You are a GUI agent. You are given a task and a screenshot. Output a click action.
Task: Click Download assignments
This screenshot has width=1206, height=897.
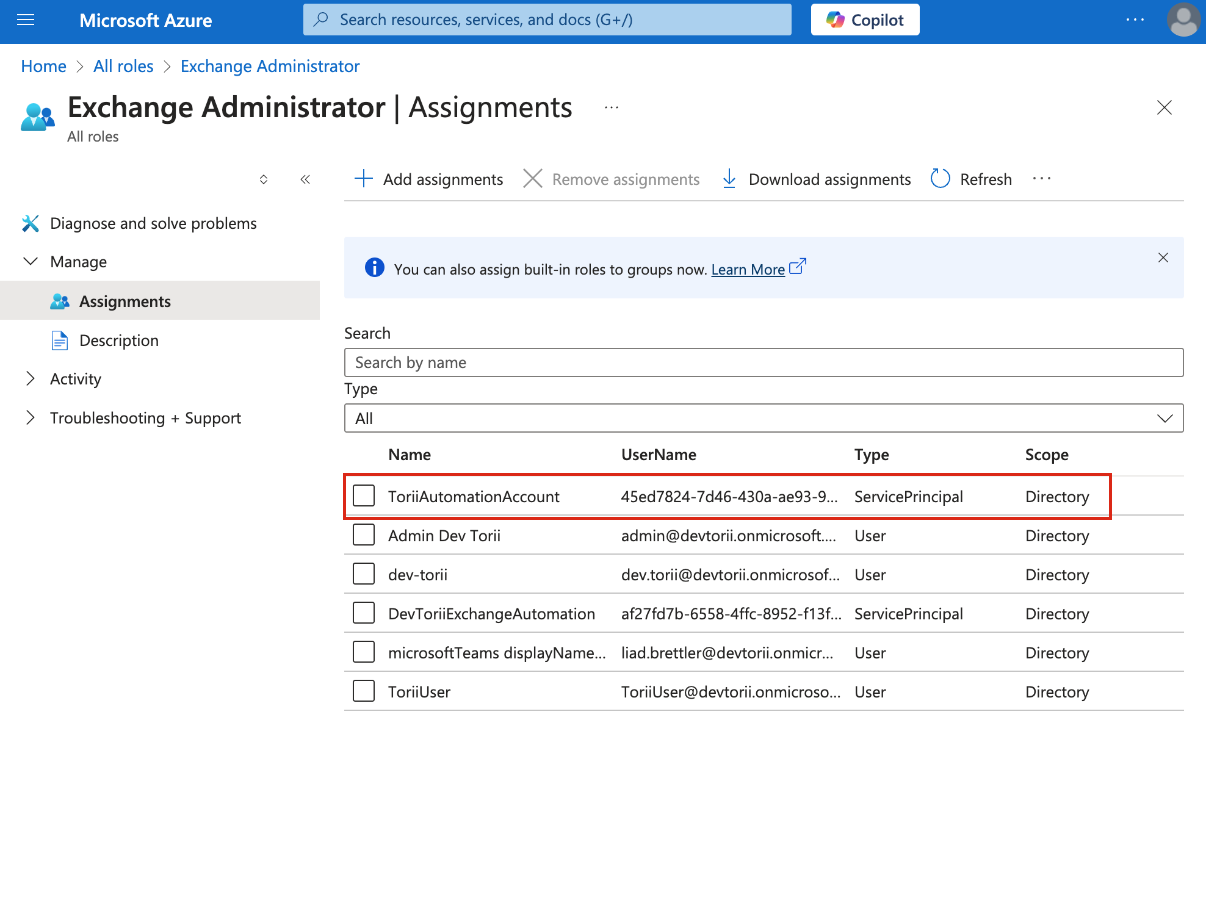[x=816, y=179]
